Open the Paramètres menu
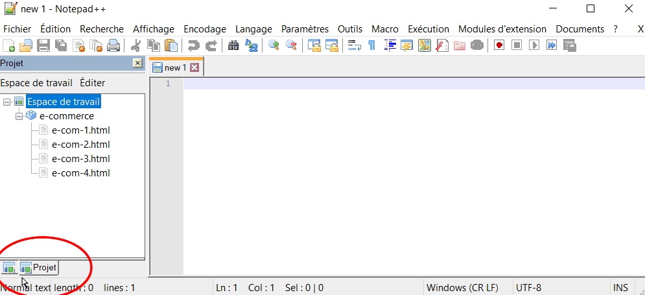 click(305, 29)
